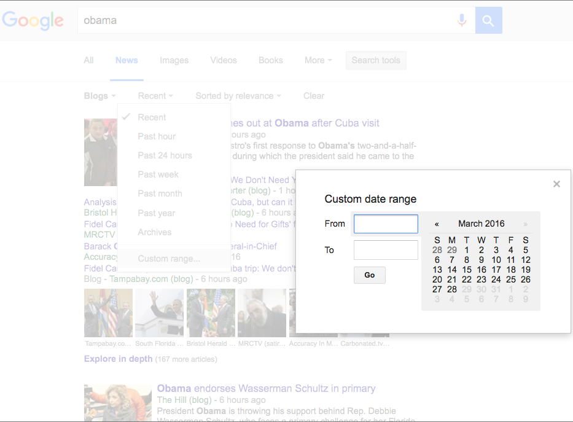Choose Past hour from the menu

[x=174, y=136]
